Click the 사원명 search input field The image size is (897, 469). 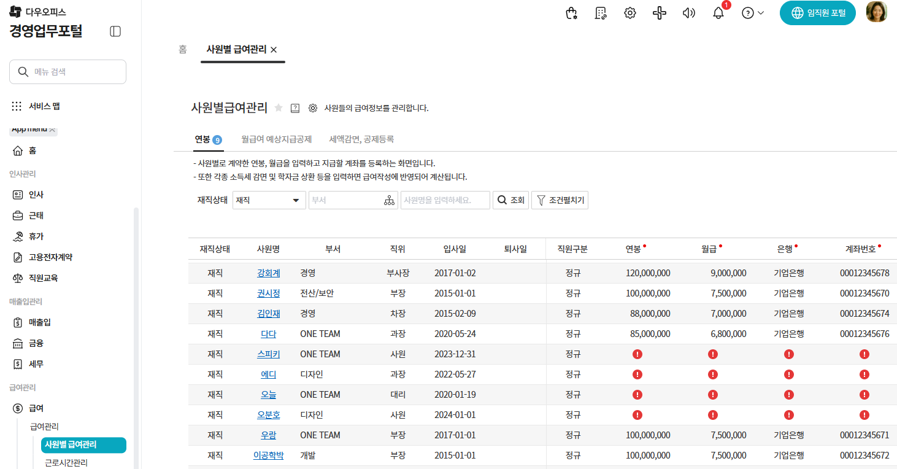[x=445, y=200]
